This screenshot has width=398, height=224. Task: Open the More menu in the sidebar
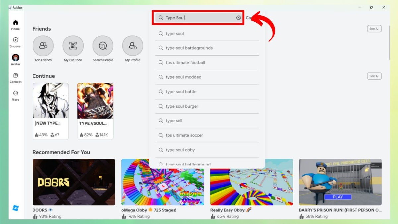pos(15,96)
